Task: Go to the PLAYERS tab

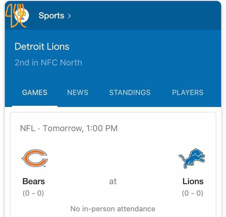Action: tap(187, 93)
